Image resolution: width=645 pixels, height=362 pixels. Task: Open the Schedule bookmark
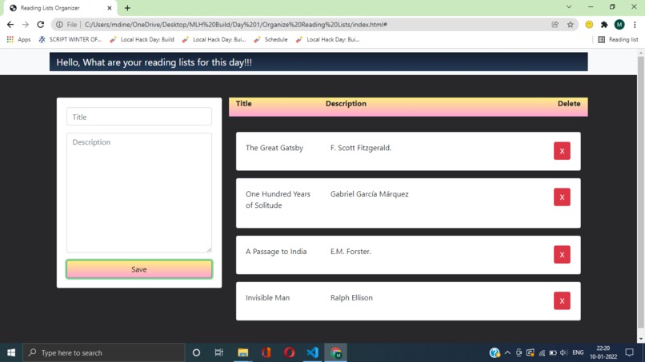click(270, 39)
